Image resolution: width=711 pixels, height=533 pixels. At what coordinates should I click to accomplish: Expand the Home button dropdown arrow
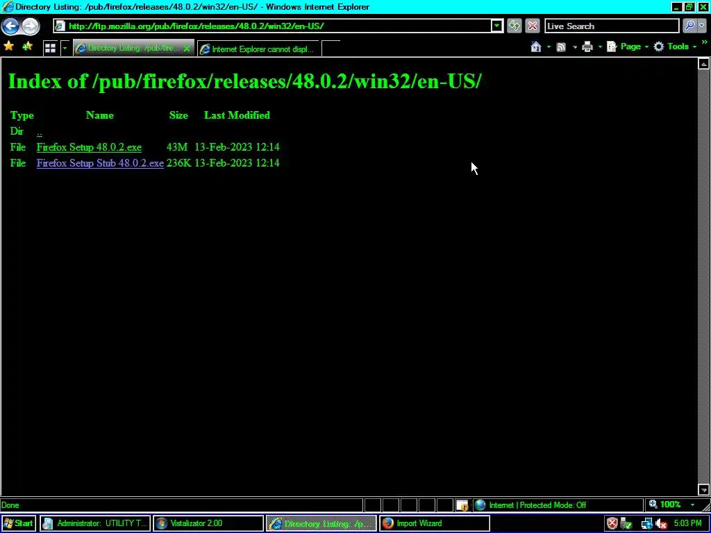(549, 46)
